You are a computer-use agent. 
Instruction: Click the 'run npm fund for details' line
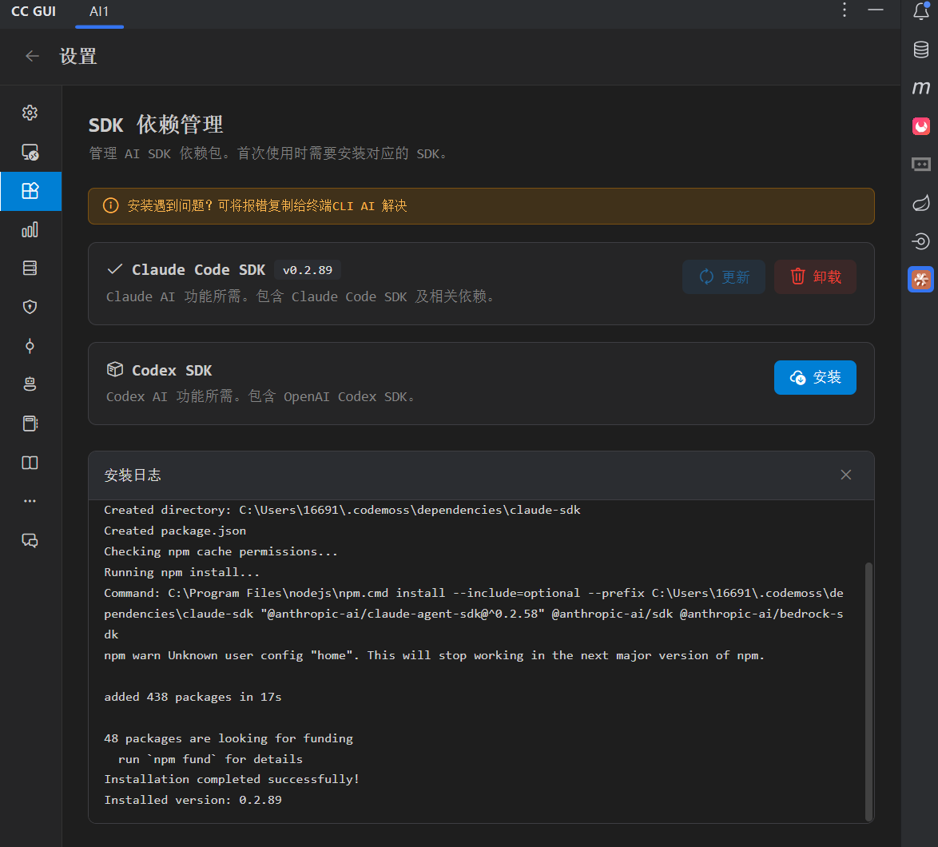click(x=211, y=759)
